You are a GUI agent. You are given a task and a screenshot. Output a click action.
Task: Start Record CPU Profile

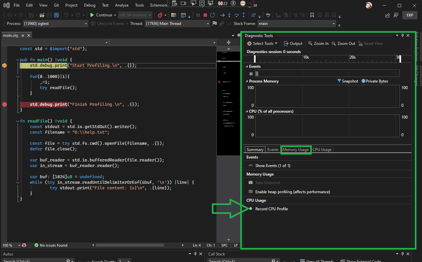271,209
